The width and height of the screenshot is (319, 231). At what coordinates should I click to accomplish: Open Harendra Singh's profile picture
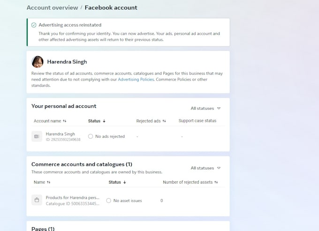tap(38, 62)
